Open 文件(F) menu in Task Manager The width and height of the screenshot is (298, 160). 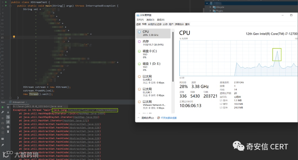(140, 20)
